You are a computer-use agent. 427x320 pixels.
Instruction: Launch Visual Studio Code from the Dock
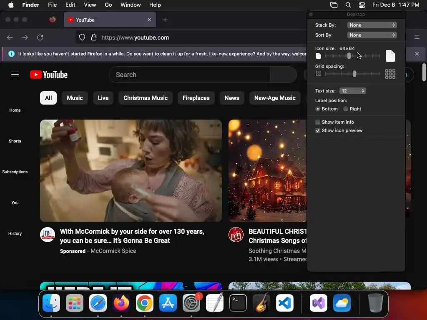[285, 303]
